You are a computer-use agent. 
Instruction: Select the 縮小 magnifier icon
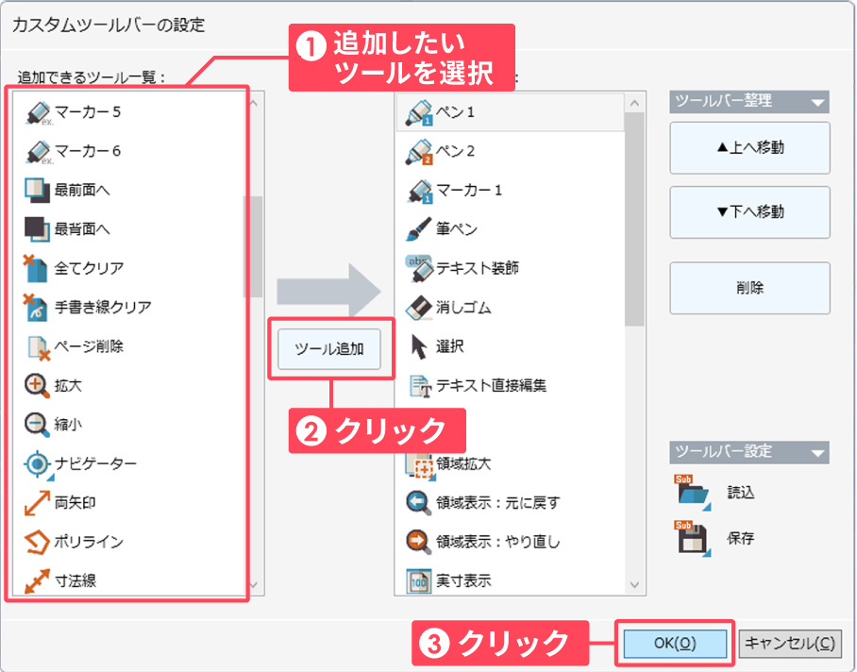coord(37,425)
